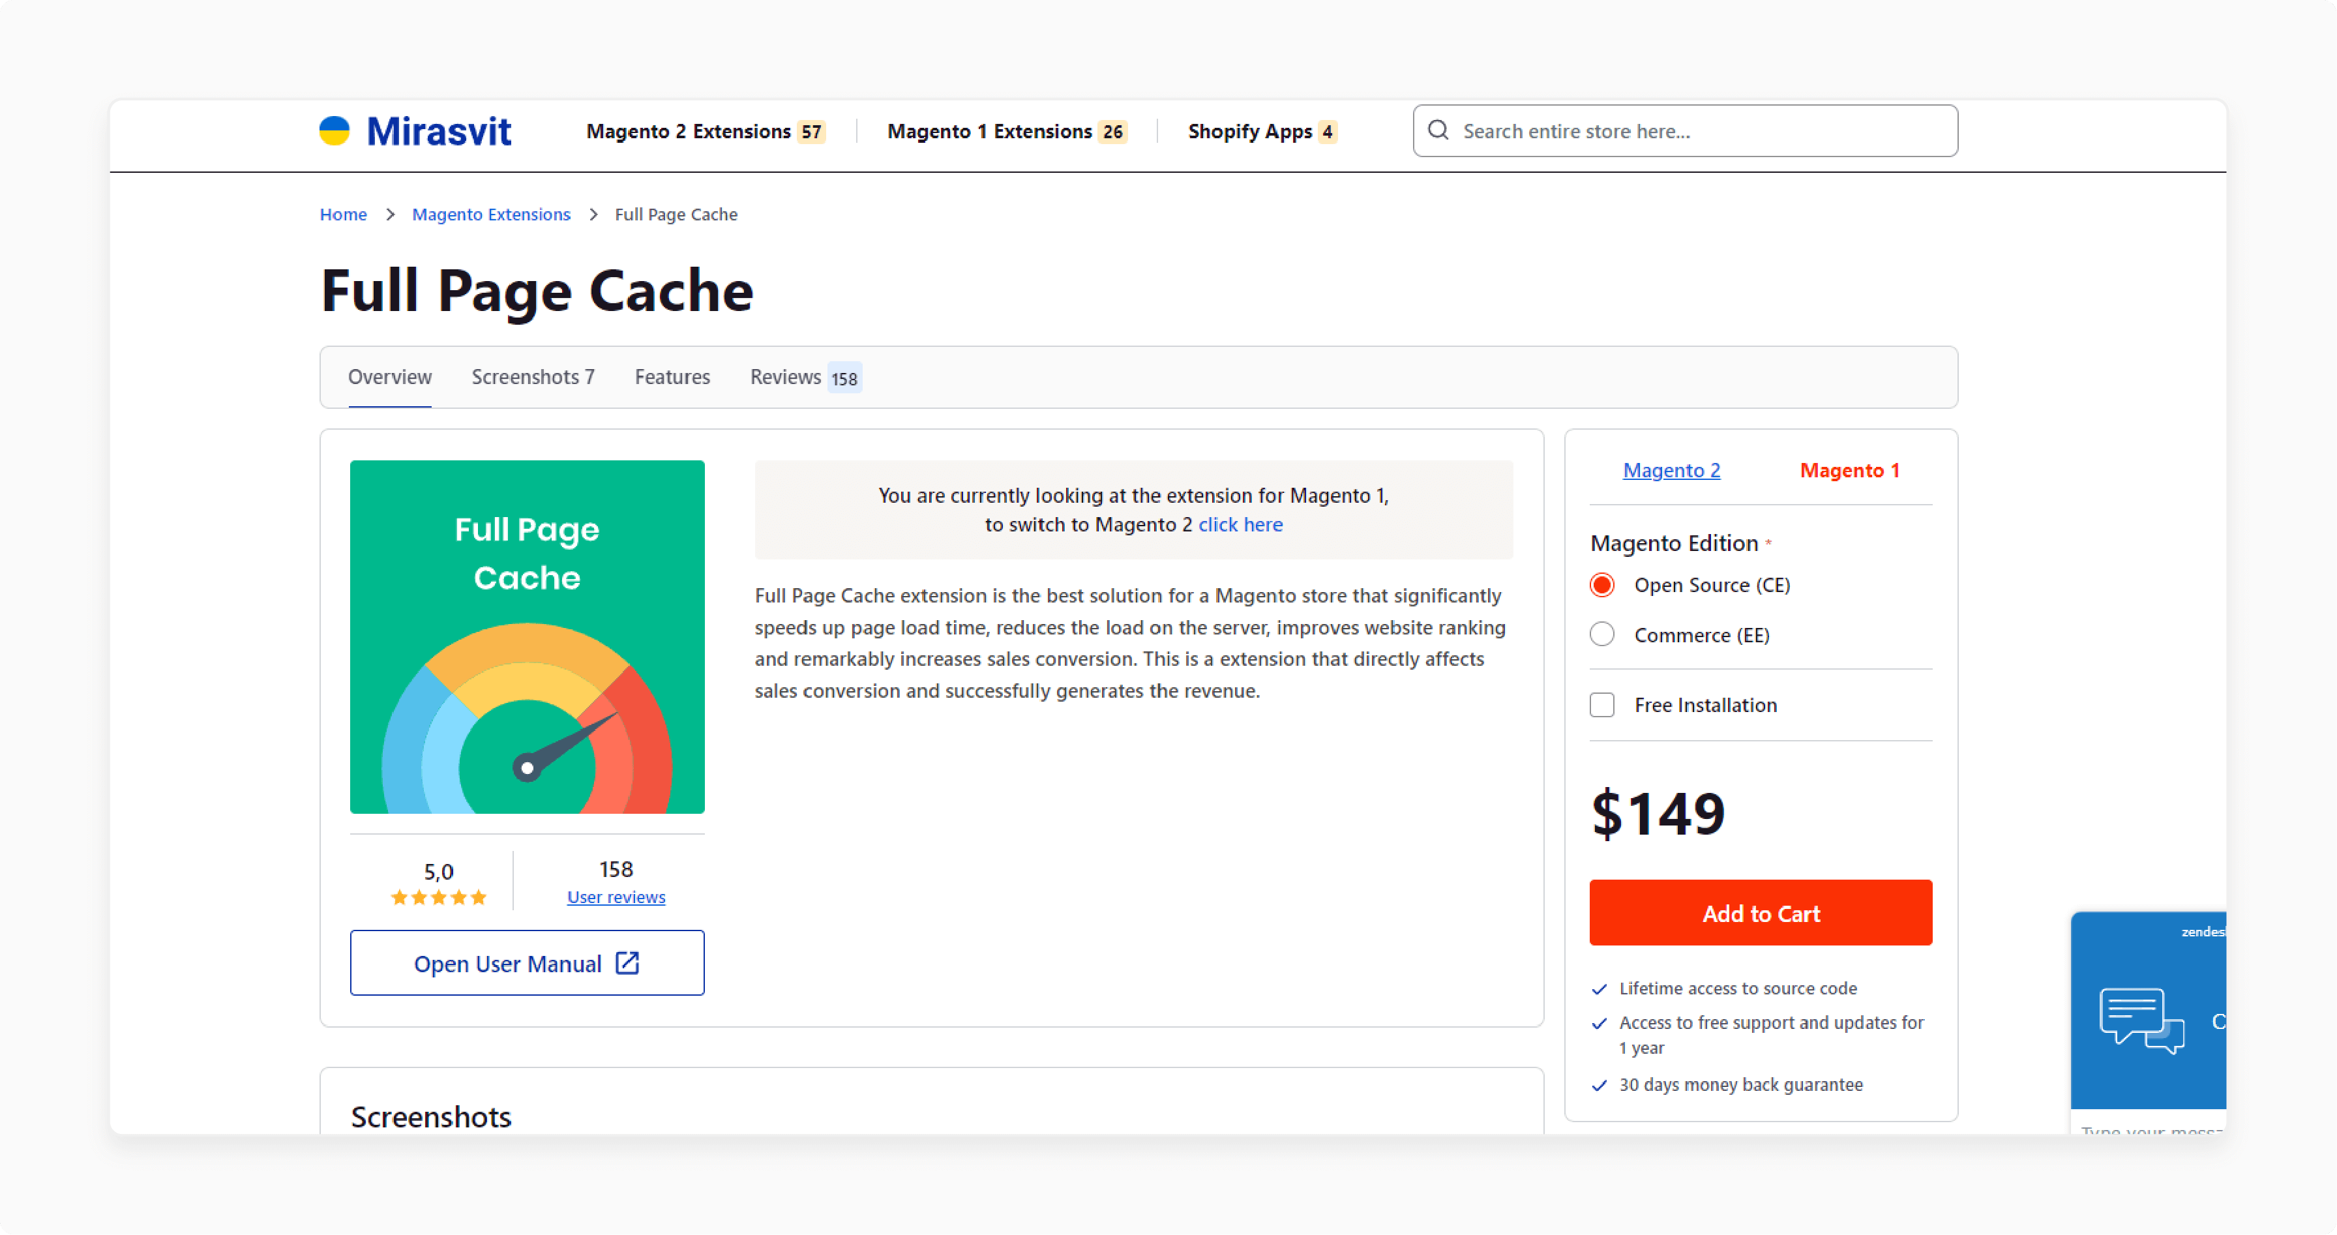Switch to the Screenshots 7 tab
Image resolution: width=2337 pixels, height=1235 pixels.
pos(533,378)
